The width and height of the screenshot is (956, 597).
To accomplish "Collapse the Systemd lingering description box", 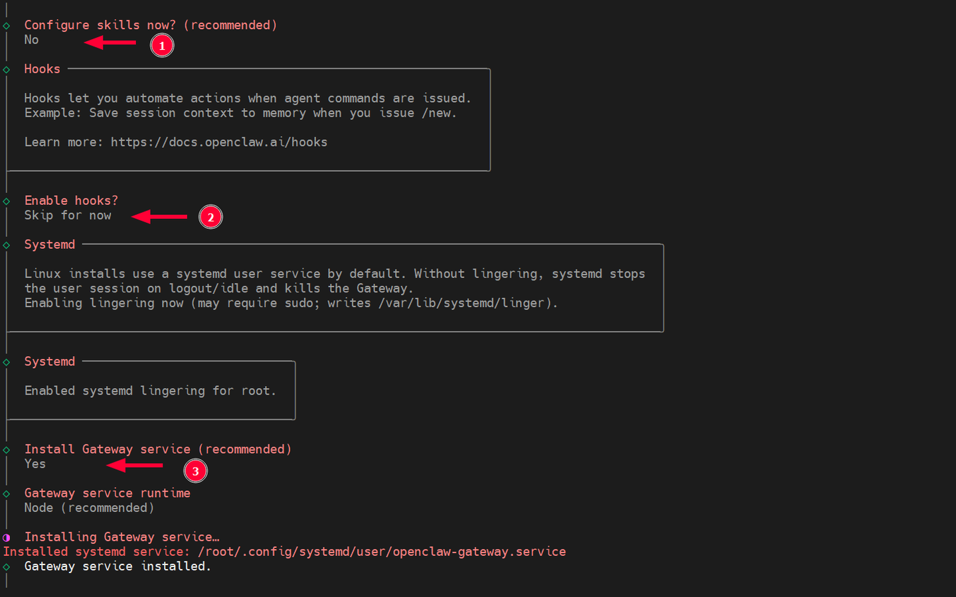I will coord(335,288).
